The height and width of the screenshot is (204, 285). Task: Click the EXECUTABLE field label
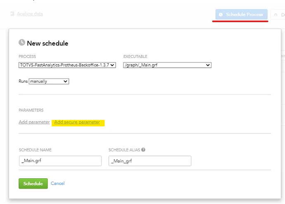[135, 57]
